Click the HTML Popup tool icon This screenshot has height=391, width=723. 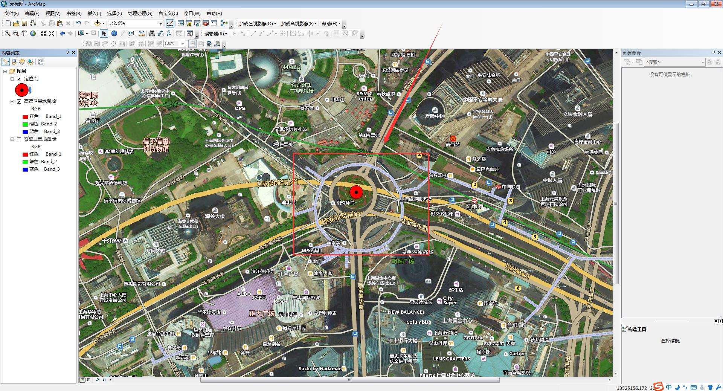[131, 34]
